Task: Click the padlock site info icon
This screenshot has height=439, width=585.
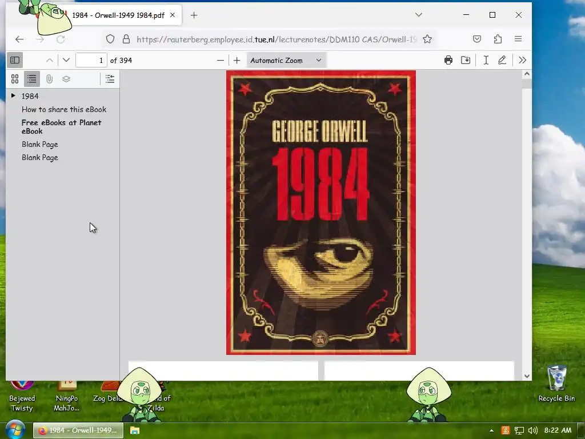Action: [x=126, y=39]
